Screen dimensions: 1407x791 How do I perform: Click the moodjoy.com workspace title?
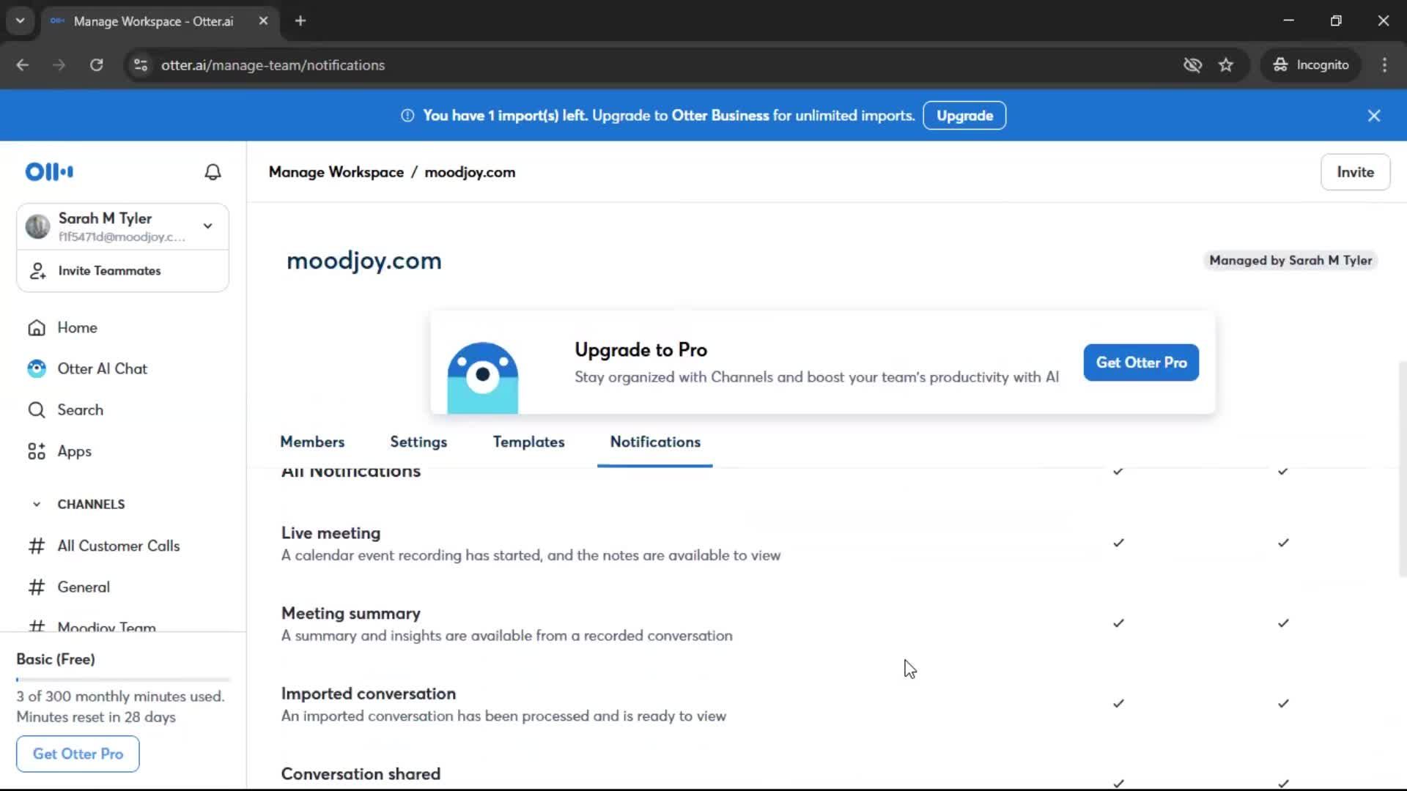[x=363, y=261]
